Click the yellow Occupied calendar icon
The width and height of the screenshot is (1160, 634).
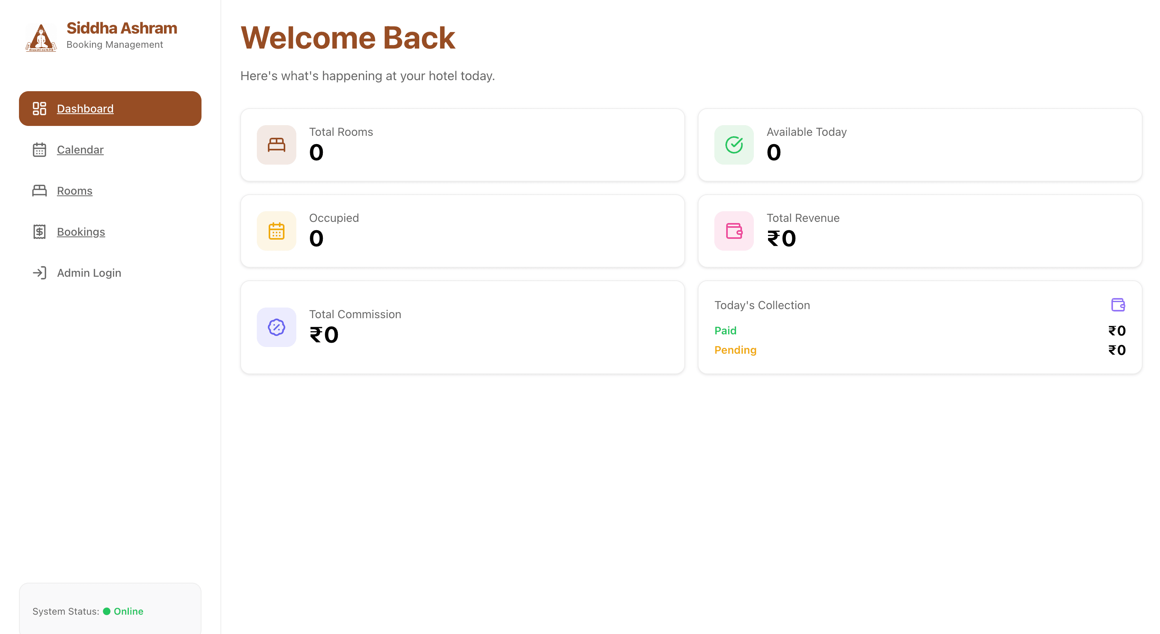point(276,231)
